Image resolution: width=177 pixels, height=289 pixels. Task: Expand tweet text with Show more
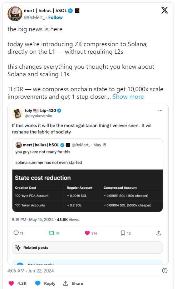(128, 97)
